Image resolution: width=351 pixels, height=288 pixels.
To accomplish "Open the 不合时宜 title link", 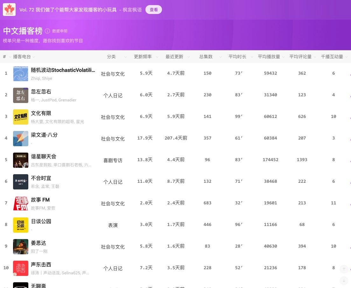I will [41, 178].
